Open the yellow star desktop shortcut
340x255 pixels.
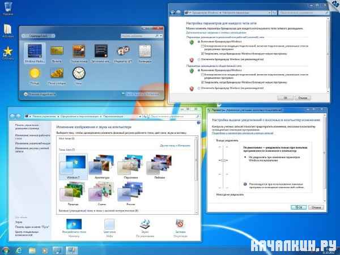[x=8, y=53]
